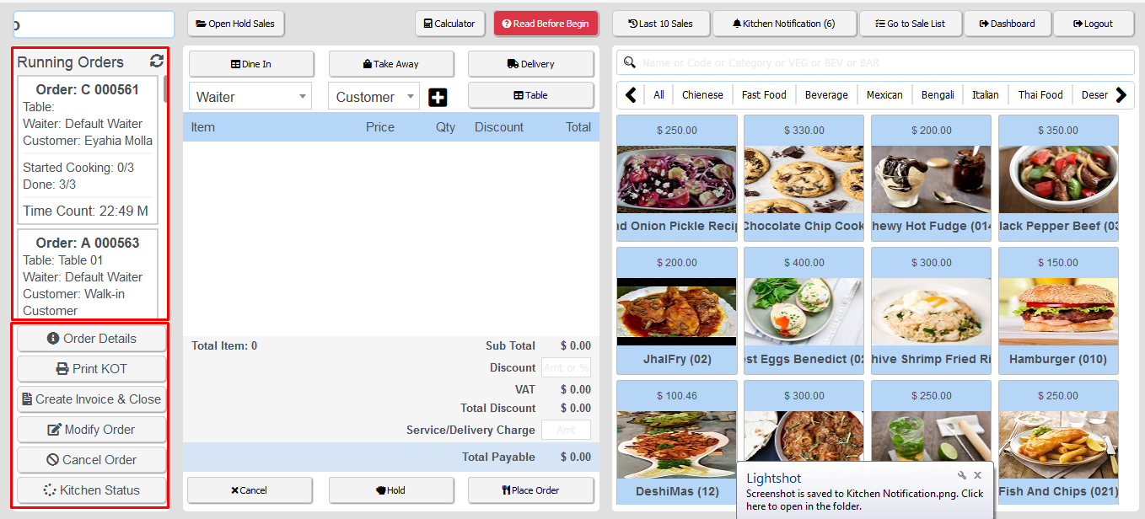Add Black Pepper Beef to the order
This screenshot has height=519, width=1145.
click(x=1058, y=178)
